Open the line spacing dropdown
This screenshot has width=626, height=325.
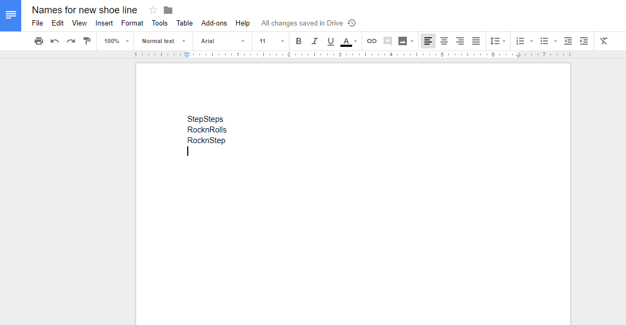(497, 40)
